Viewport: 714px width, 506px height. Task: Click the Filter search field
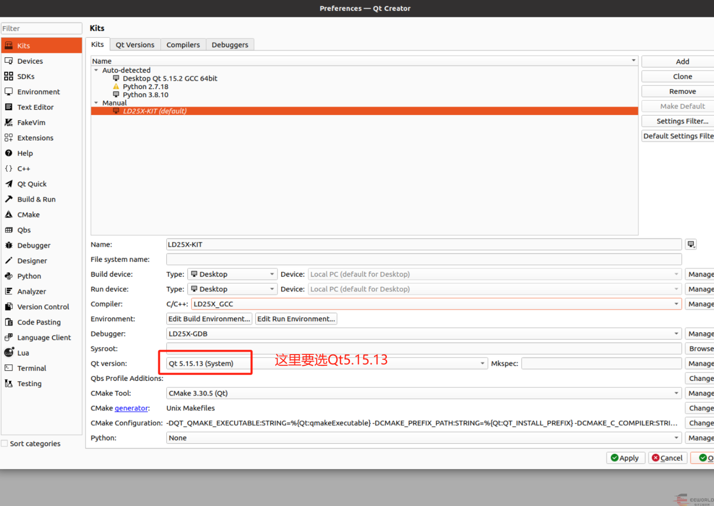pos(42,29)
